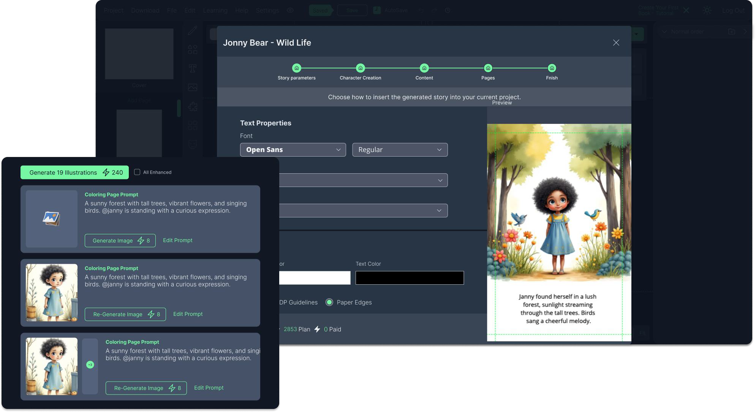Click the girl thumbnail in the second prompt card

tap(52, 293)
